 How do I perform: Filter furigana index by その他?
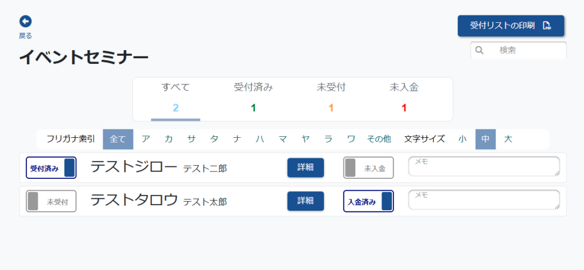379,140
